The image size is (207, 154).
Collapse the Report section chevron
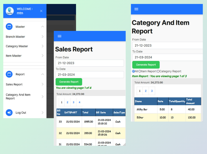click(43, 74)
